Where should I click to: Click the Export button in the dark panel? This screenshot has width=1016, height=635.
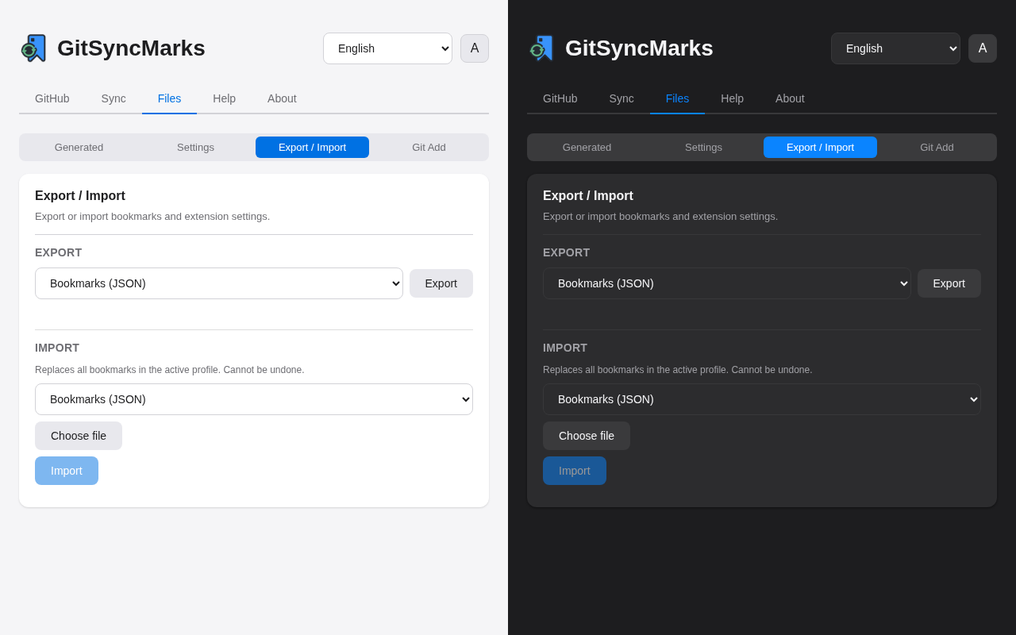click(949, 283)
